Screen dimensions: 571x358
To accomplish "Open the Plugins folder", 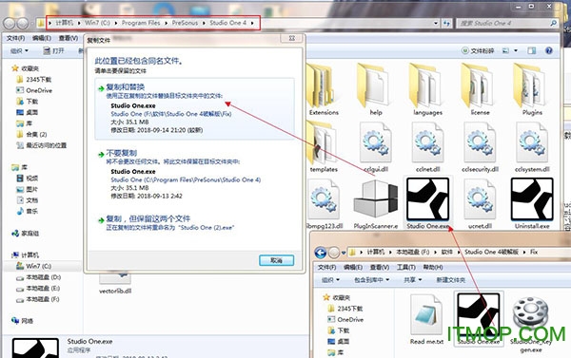I will (x=532, y=89).
